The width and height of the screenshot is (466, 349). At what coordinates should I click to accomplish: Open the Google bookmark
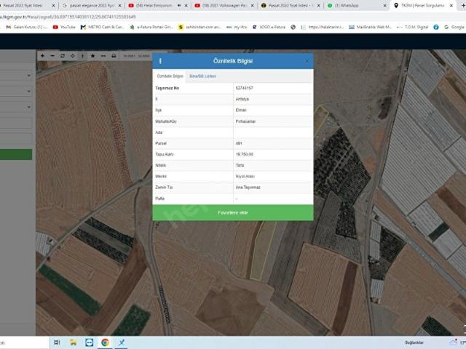click(x=454, y=27)
